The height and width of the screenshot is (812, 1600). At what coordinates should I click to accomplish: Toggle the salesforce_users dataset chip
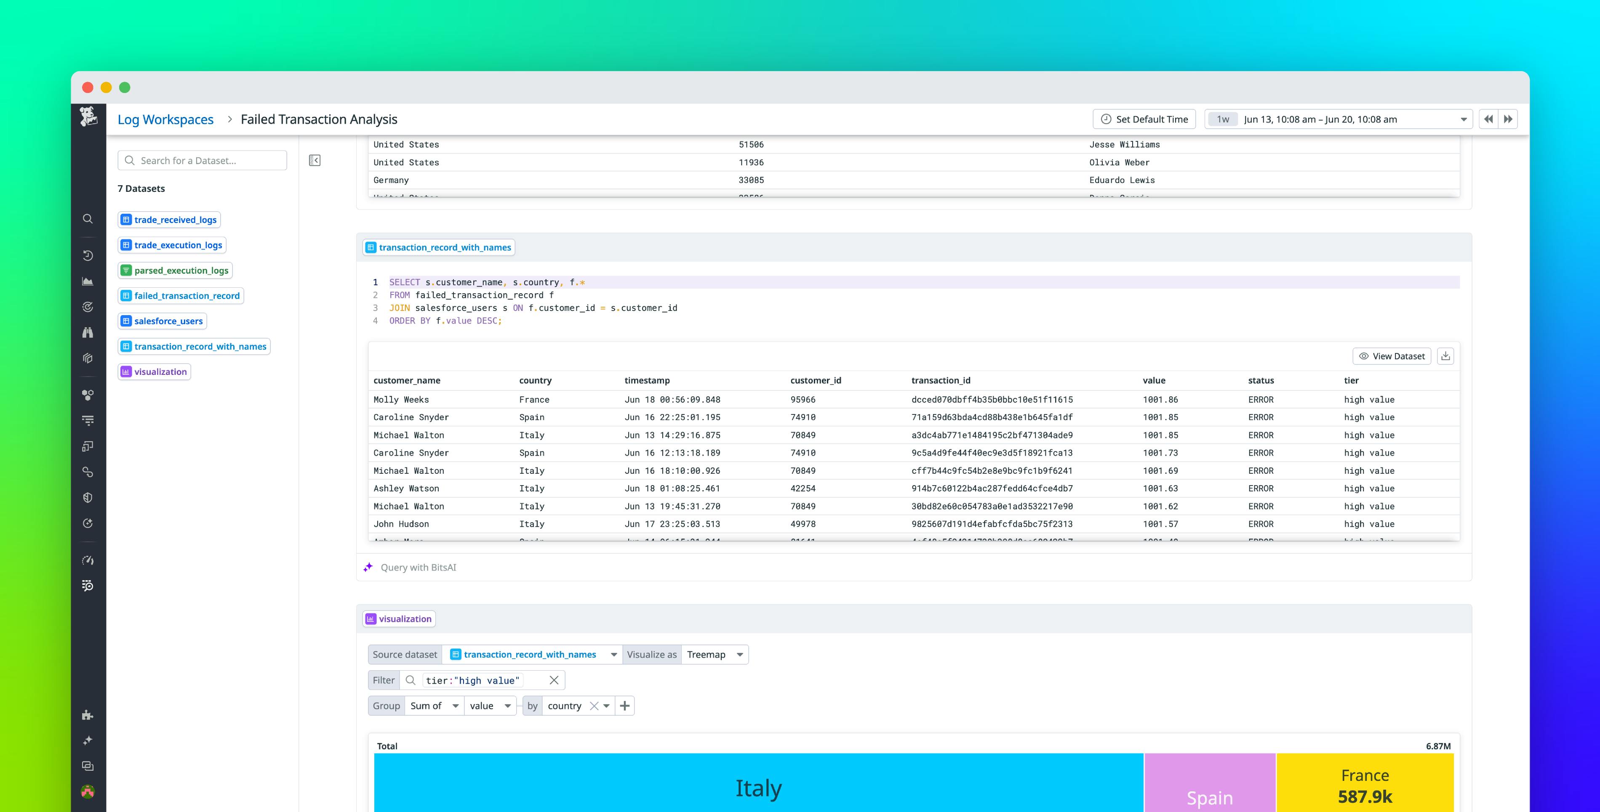tap(162, 321)
